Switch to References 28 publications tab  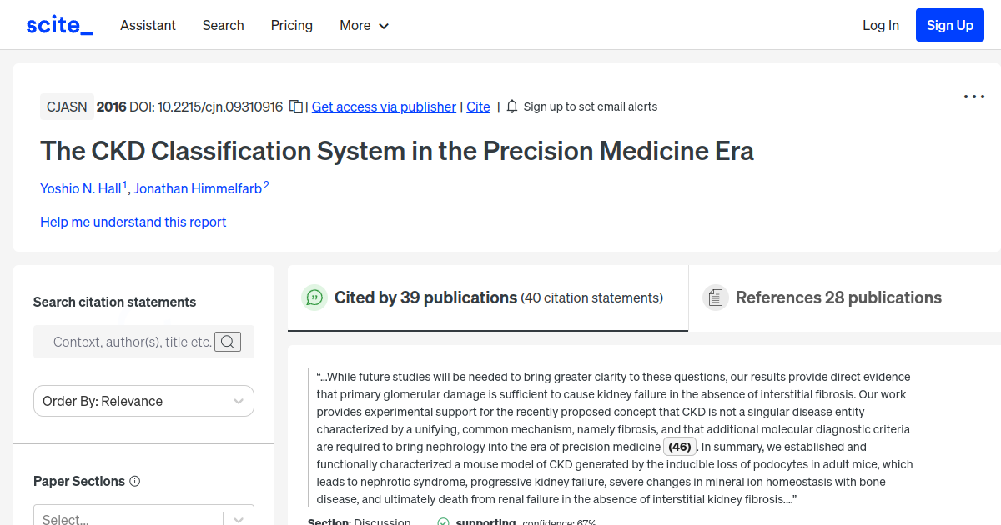click(838, 297)
